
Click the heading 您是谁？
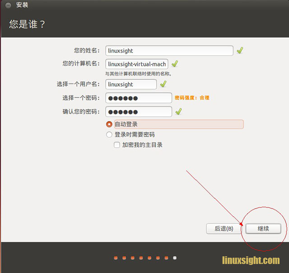27,24
